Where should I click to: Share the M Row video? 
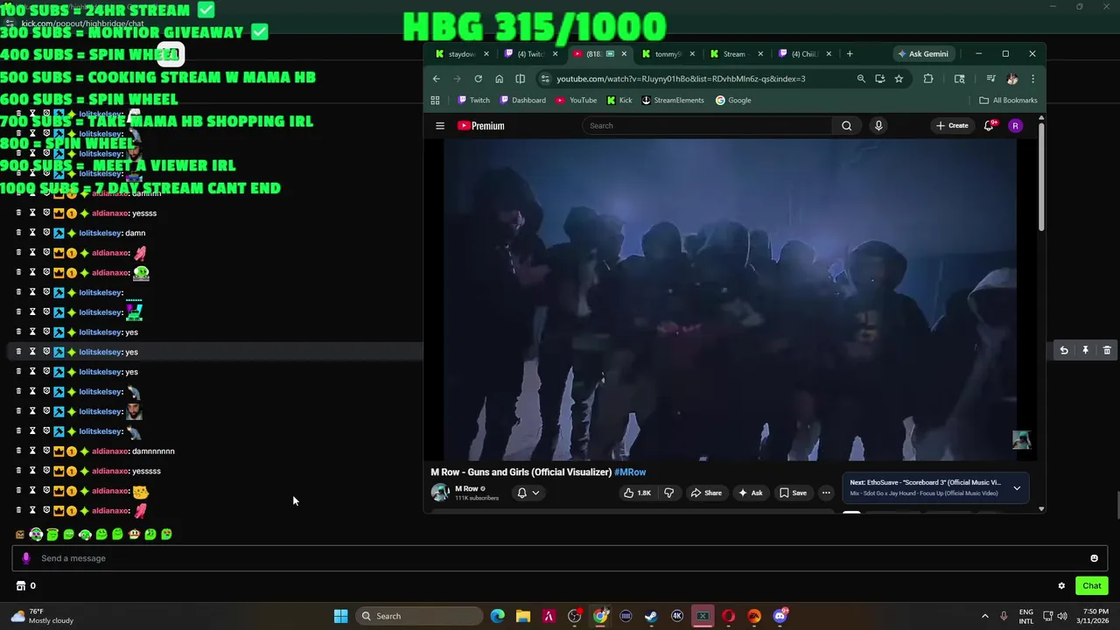[x=706, y=493]
